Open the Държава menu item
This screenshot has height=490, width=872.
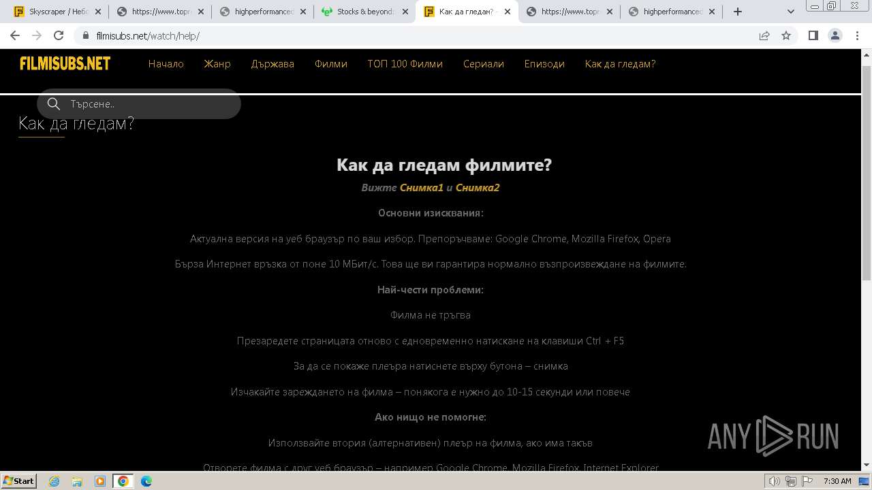coord(272,64)
